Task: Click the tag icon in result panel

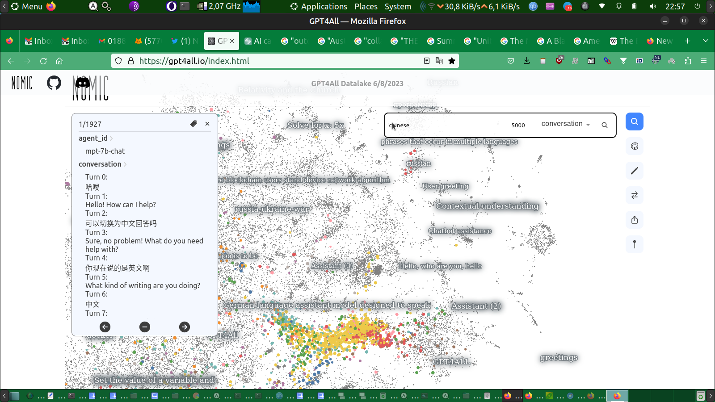Action: [x=193, y=124]
